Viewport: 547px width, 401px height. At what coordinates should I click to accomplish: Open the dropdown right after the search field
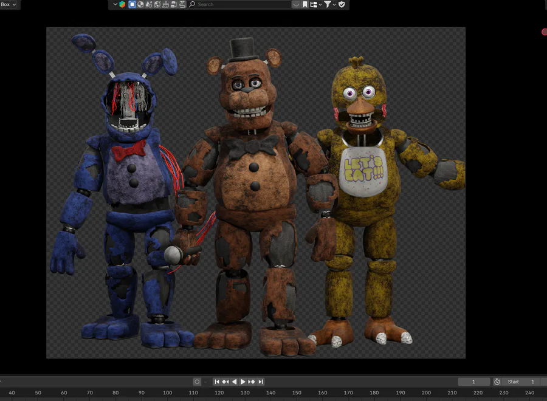296,4
